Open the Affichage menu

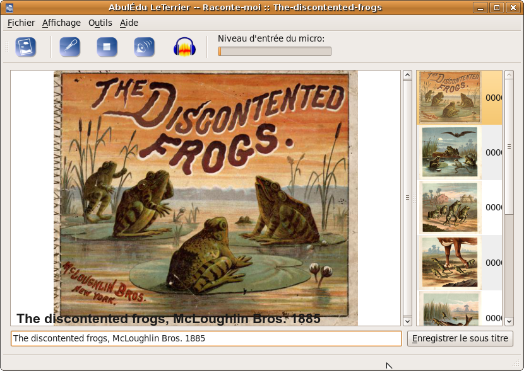pos(61,23)
